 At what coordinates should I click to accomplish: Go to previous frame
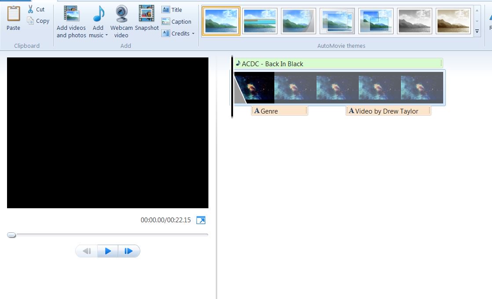(x=87, y=251)
